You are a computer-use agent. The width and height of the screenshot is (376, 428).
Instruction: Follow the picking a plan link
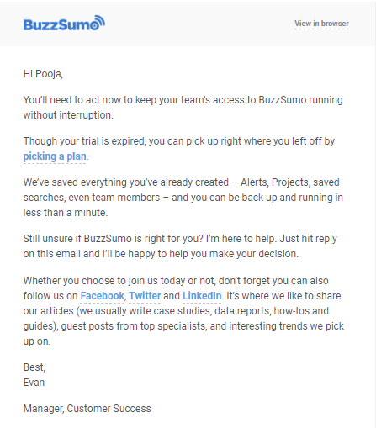coord(55,156)
